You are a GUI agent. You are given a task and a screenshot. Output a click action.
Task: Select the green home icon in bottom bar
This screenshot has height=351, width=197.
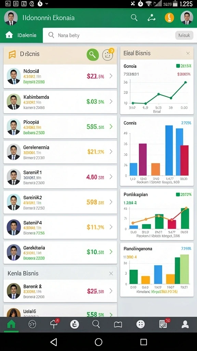point(11,324)
